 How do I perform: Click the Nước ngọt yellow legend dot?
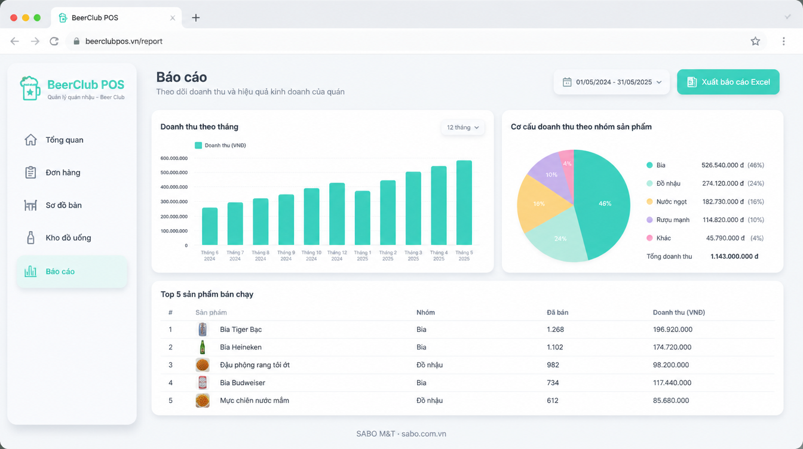click(x=649, y=202)
